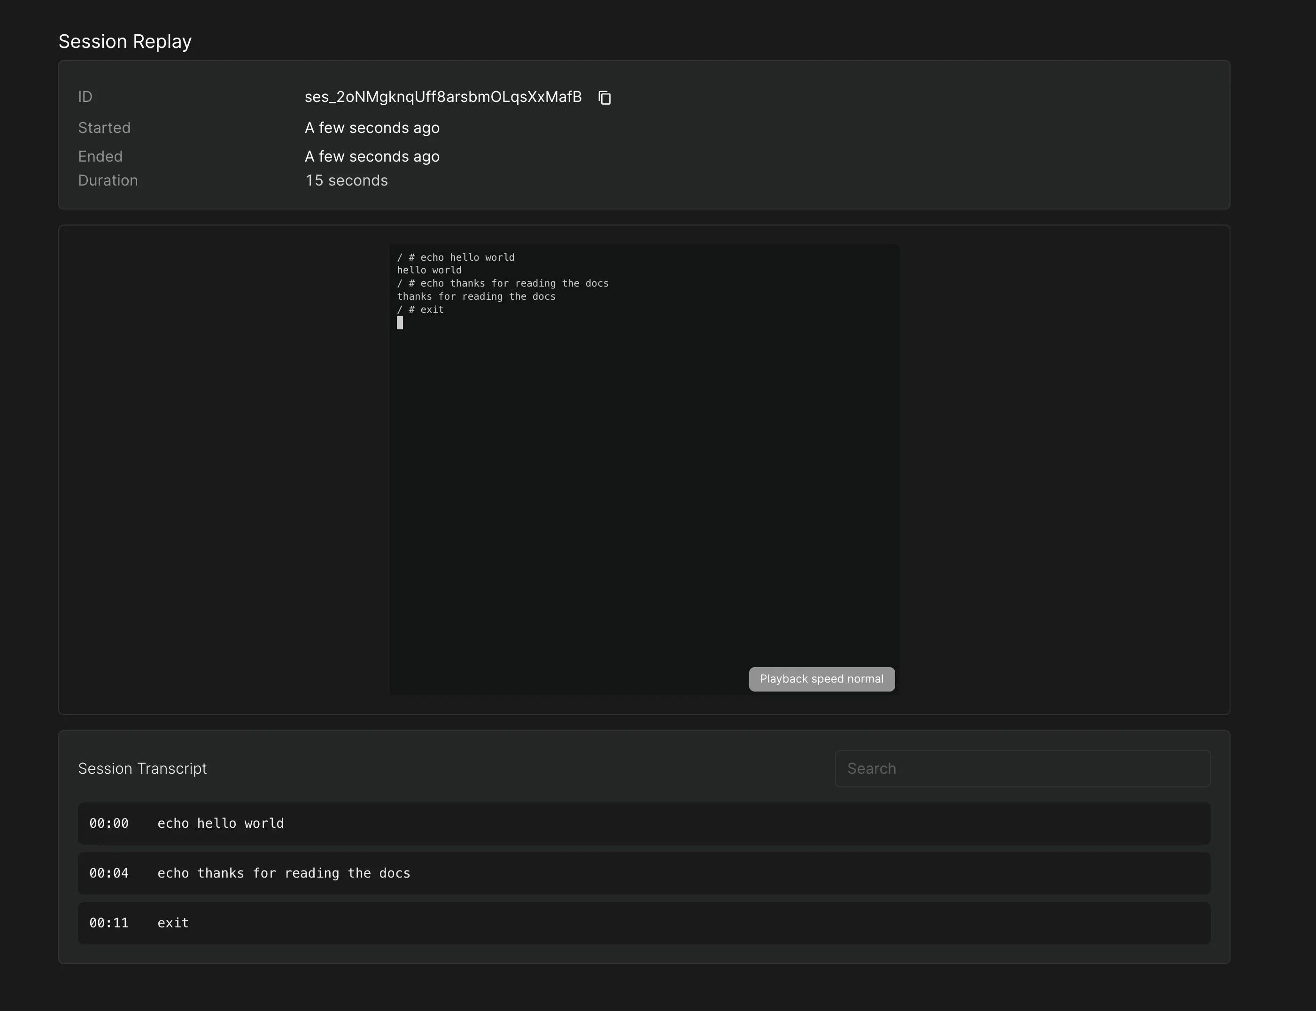Select 'echo thanks for reading the docs' transcript entry
The image size is (1316, 1011).
283,873
